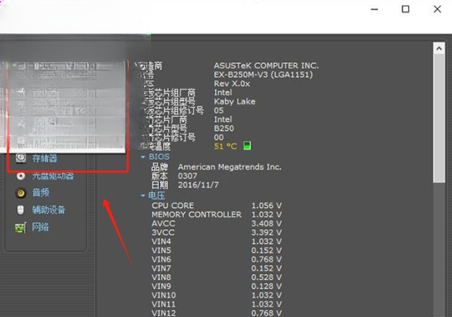Select the MEMORY CONTROLLER label
The image size is (452, 317).
[197, 215]
